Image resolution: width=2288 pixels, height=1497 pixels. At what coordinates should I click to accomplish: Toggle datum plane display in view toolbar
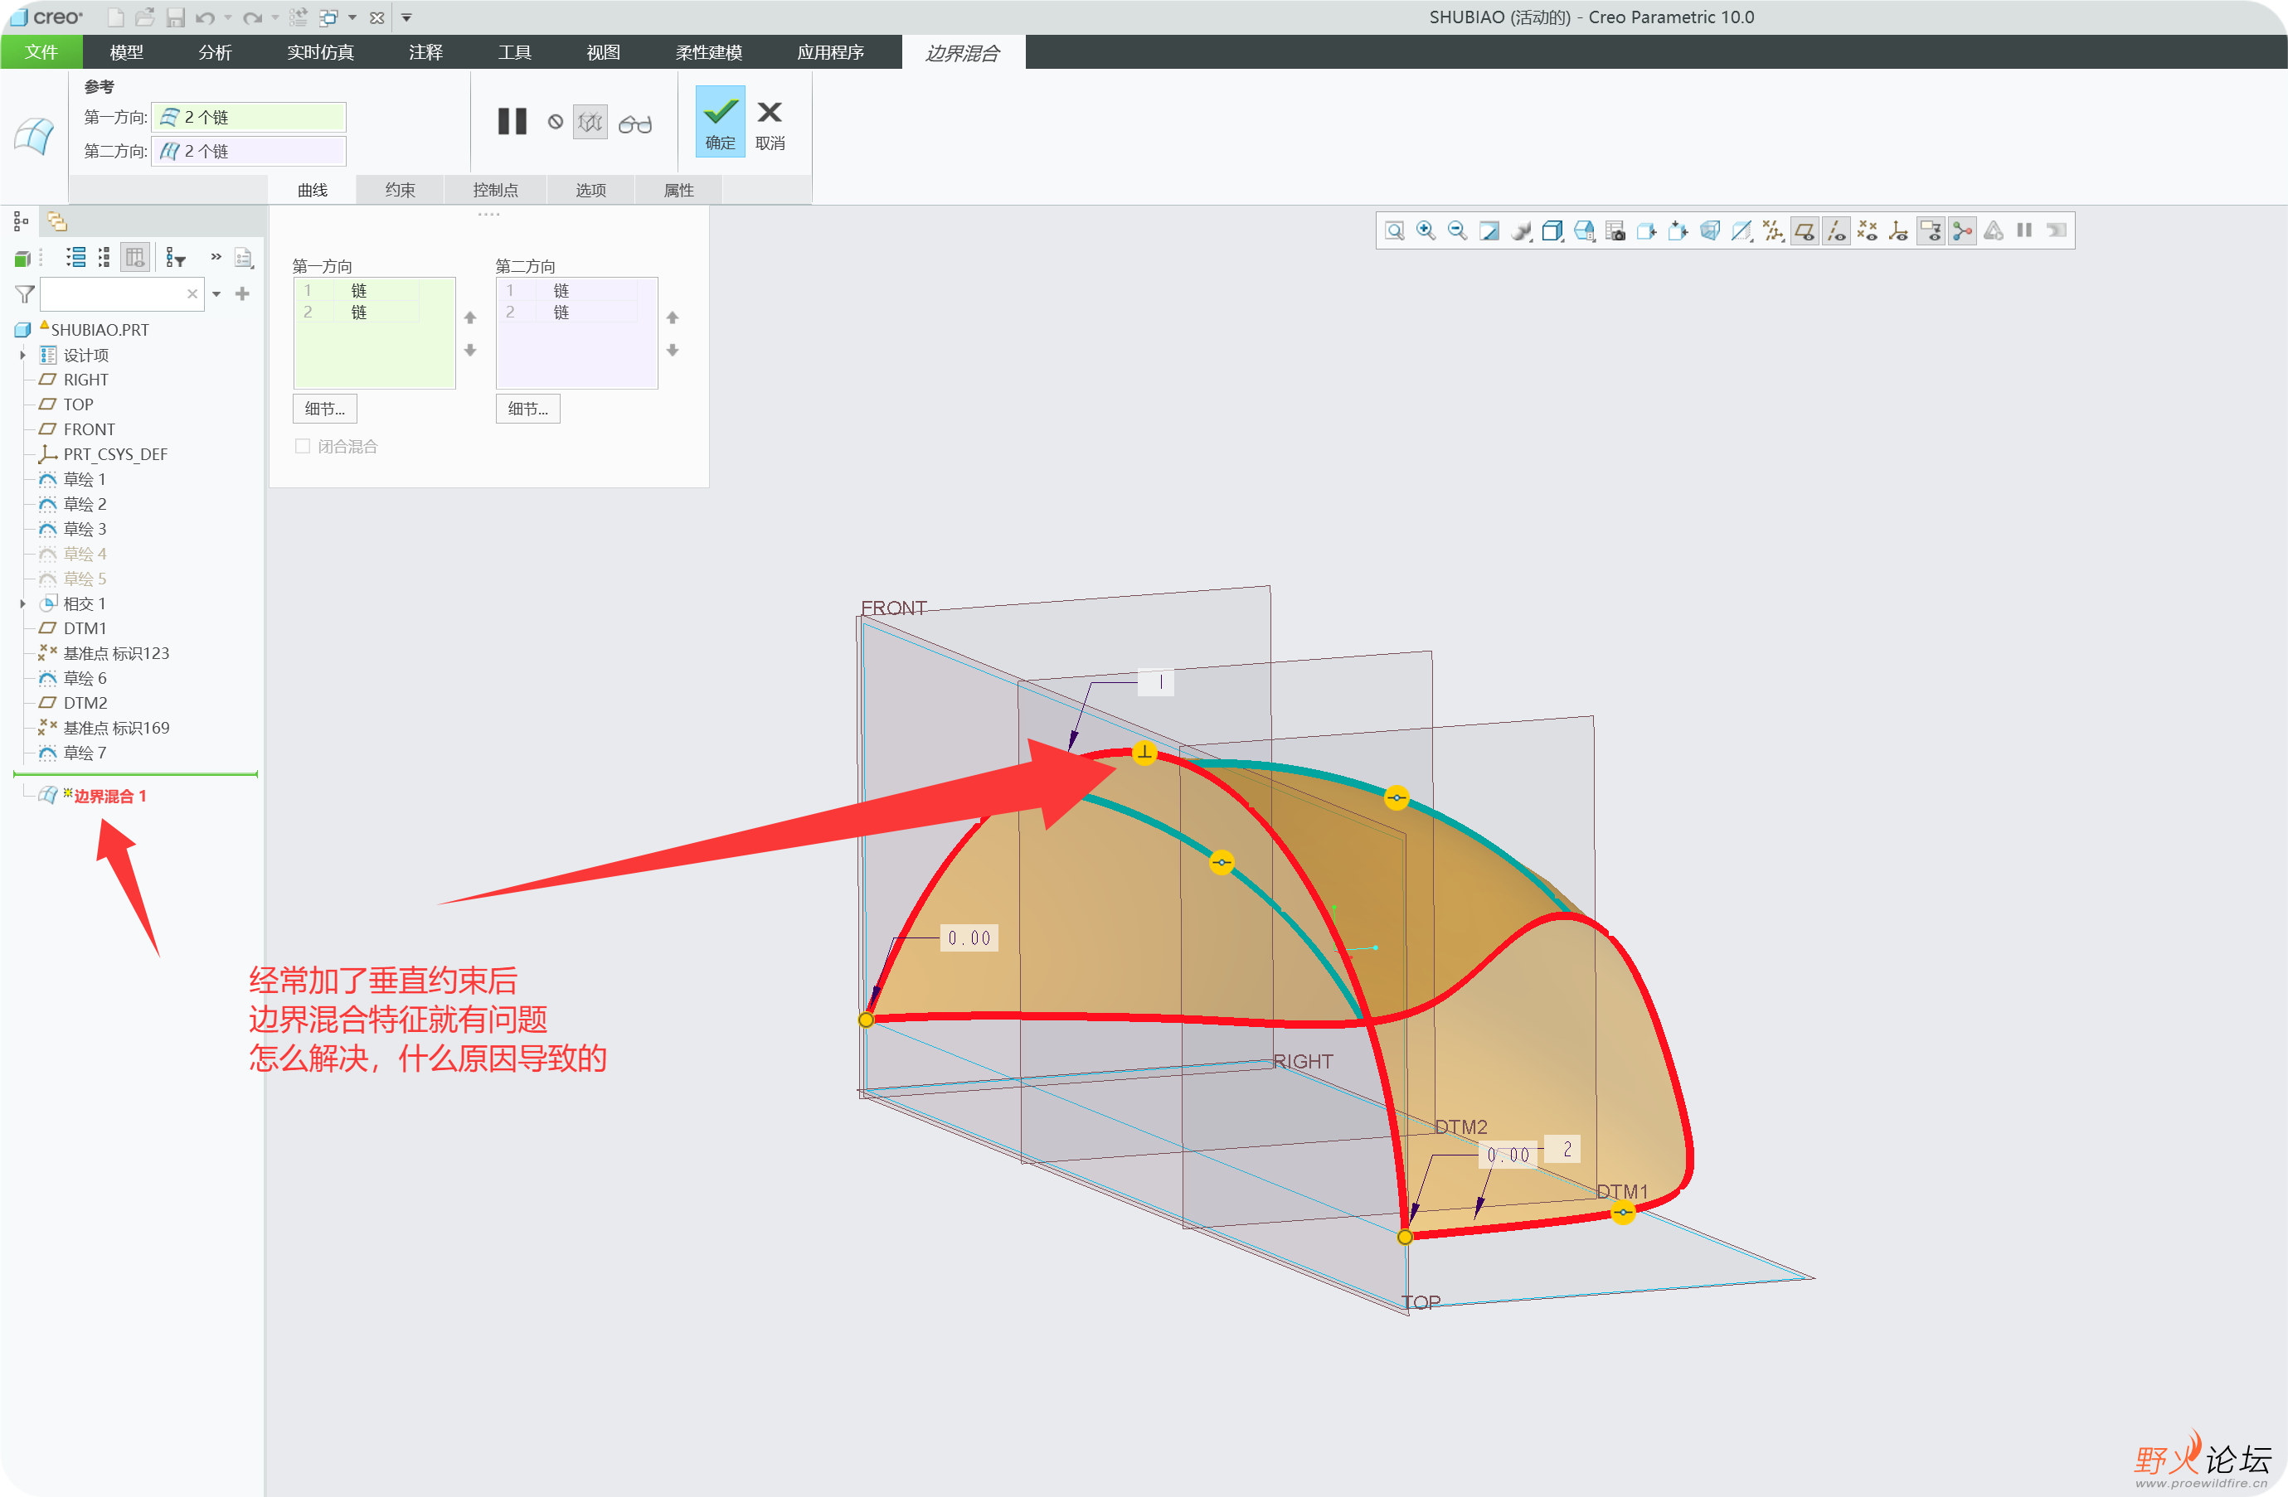(x=1805, y=230)
